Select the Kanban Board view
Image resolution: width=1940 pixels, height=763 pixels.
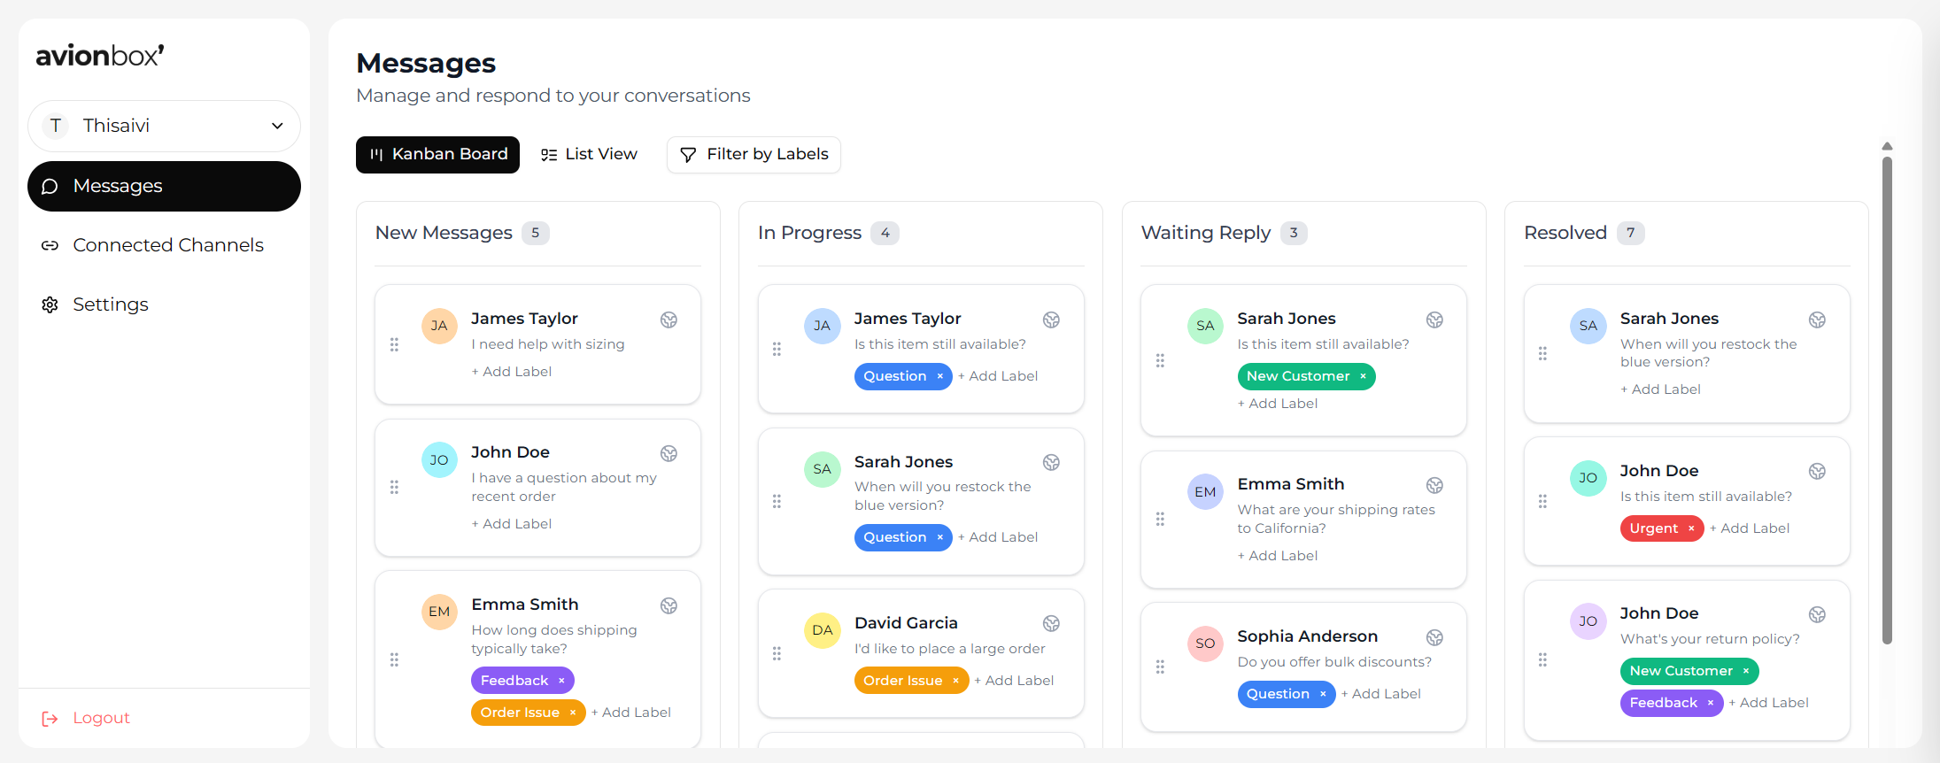coord(437,155)
